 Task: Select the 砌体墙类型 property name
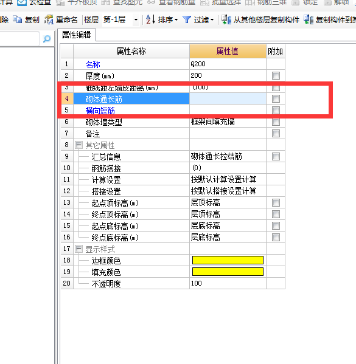tap(104, 122)
